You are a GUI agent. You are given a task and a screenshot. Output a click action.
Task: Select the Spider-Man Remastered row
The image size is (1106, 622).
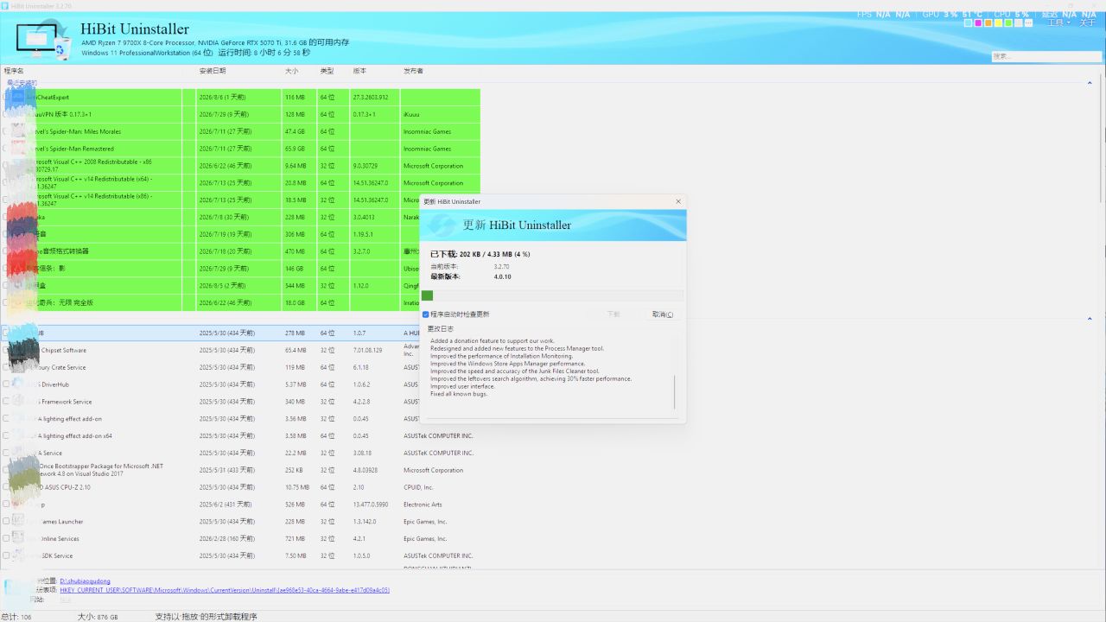click(240, 149)
